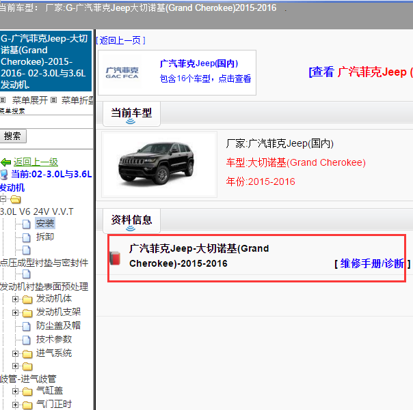Click the 菜单展开 expand-menu icon
This screenshot has height=410, width=413.
point(3,100)
